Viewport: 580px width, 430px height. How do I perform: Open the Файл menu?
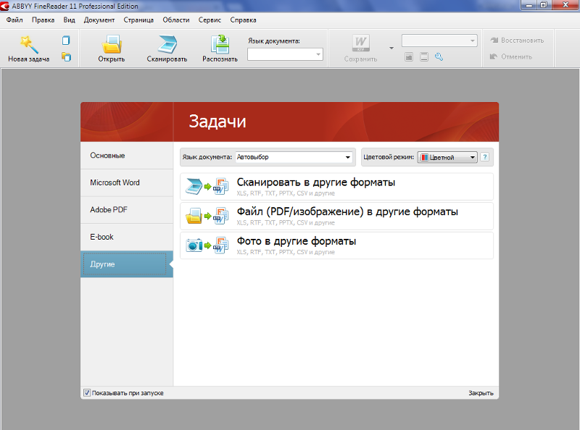pos(14,20)
